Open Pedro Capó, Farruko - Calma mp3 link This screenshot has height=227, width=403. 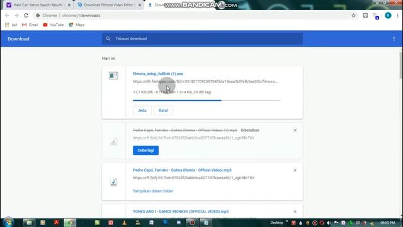[x=182, y=170]
